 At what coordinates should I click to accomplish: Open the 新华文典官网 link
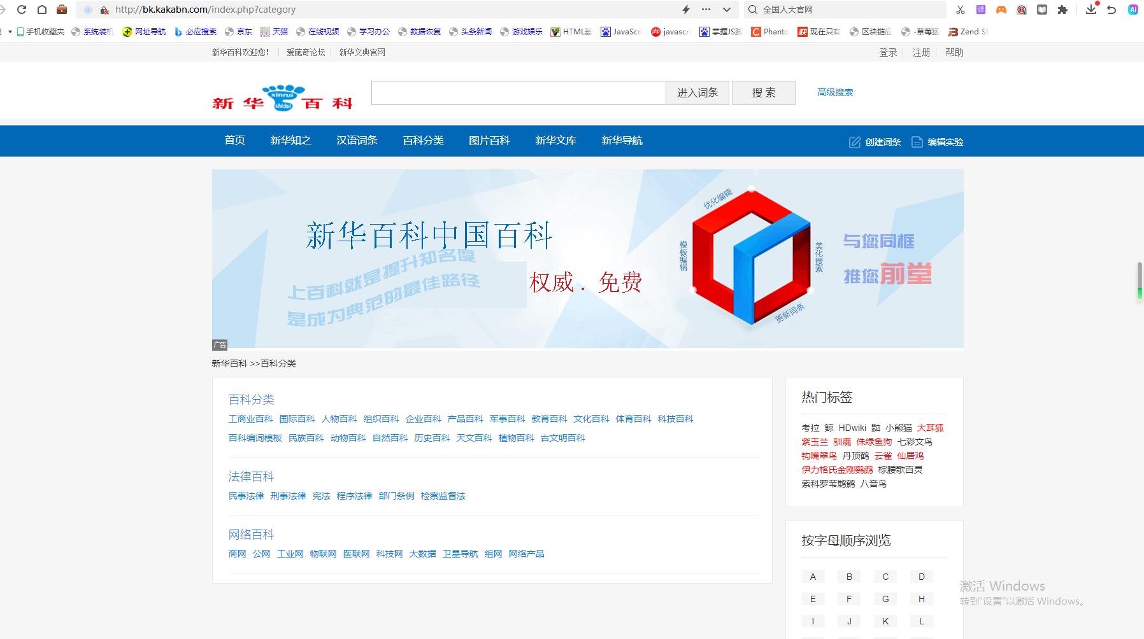[362, 52]
